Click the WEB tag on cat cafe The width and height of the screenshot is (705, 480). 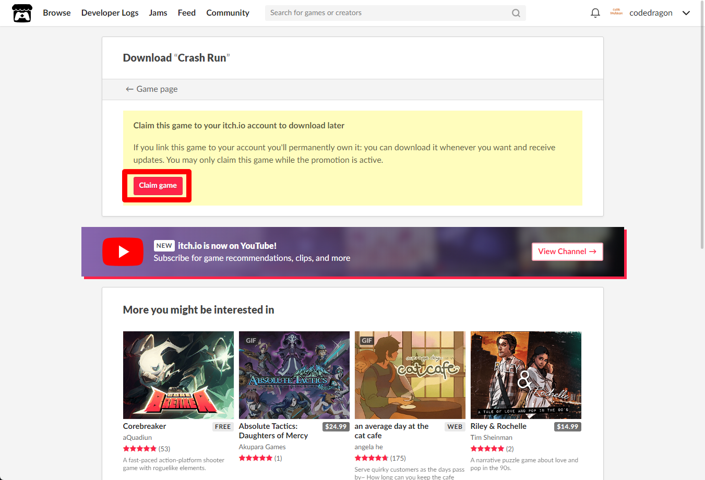pos(455,427)
